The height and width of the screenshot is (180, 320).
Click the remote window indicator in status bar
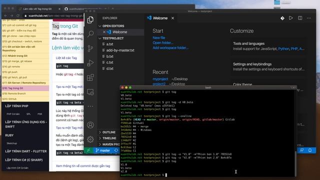point(88,150)
